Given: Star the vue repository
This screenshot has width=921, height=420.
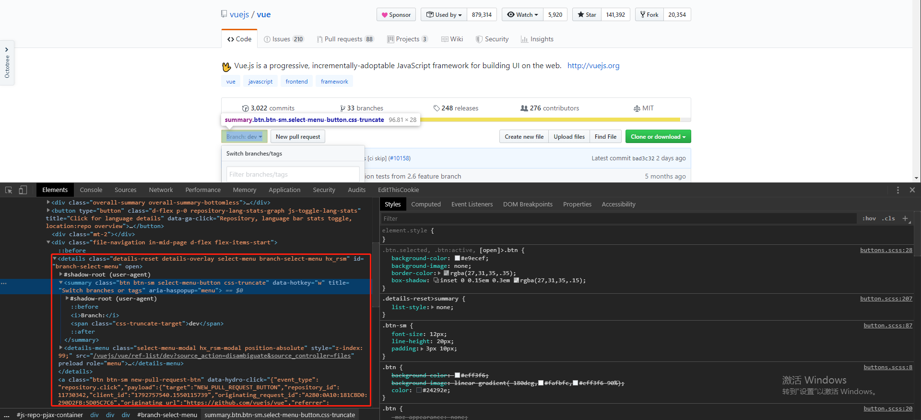Looking at the screenshot, I should coord(587,14).
